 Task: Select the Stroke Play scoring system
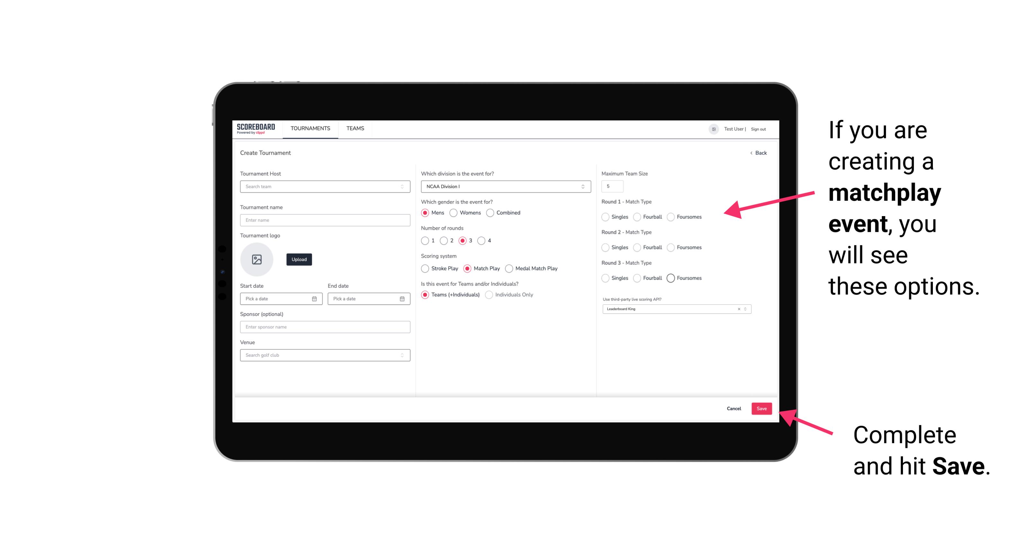tap(424, 268)
